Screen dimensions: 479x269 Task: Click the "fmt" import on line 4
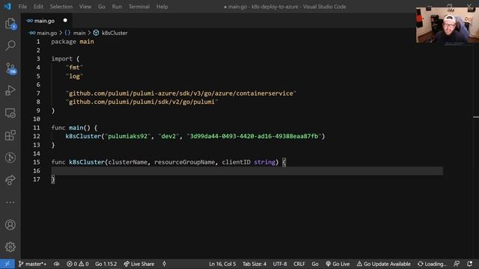[x=74, y=67]
